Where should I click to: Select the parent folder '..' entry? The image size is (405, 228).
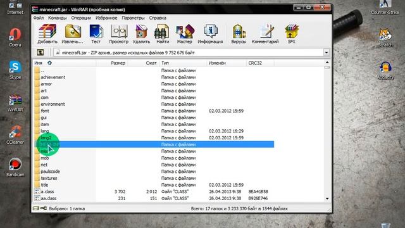[x=42, y=70]
